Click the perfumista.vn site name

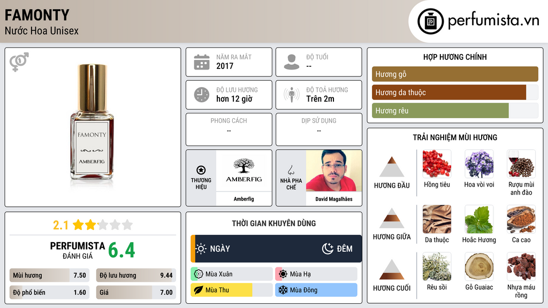click(493, 20)
